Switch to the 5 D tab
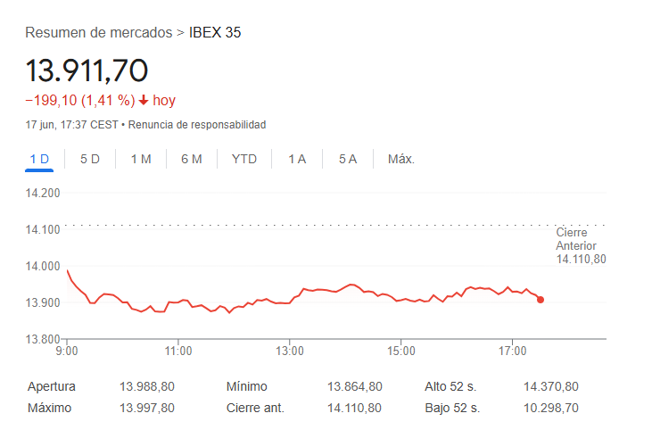This screenshot has height=430, width=652. point(90,159)
